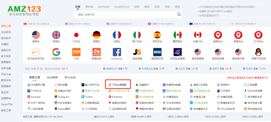Open the 1688 orange icon
The width and height of the screenshot is (271, 122).
tap(76, 52)
